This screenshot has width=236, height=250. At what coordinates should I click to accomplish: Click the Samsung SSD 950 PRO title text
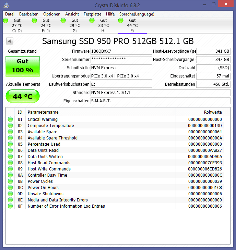118,41
